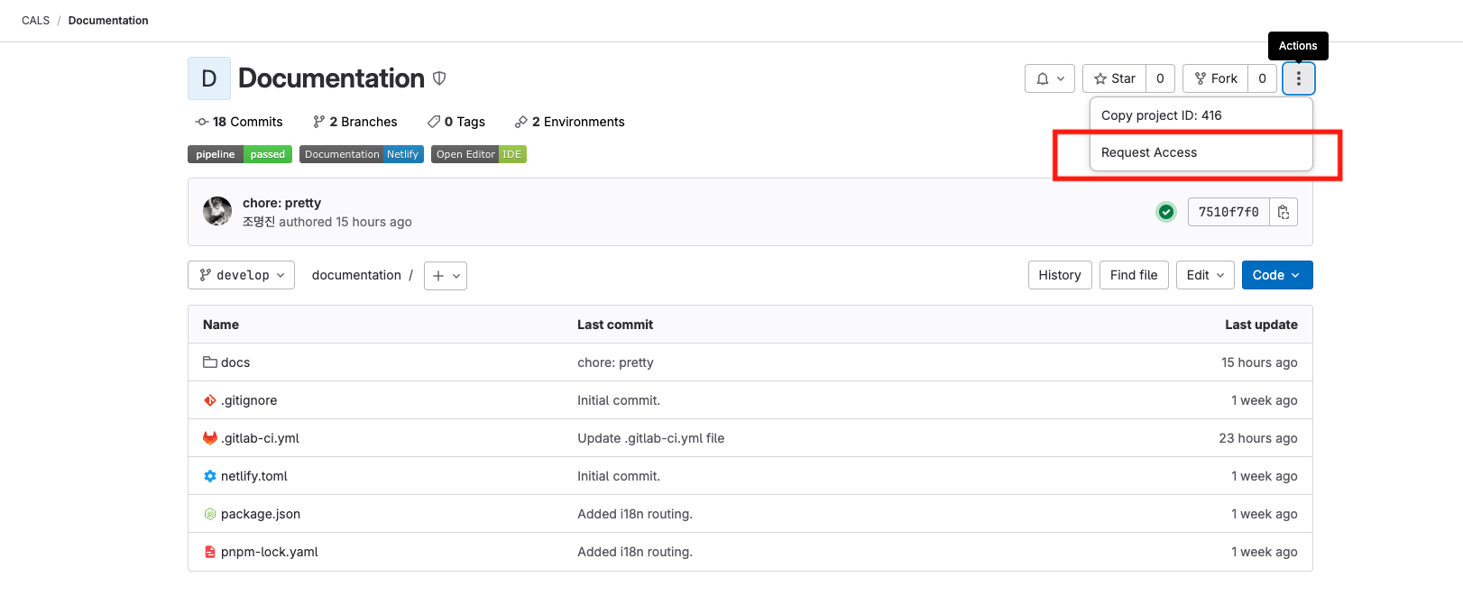
Task: Open the docs folder
Action: coord(235,362)
